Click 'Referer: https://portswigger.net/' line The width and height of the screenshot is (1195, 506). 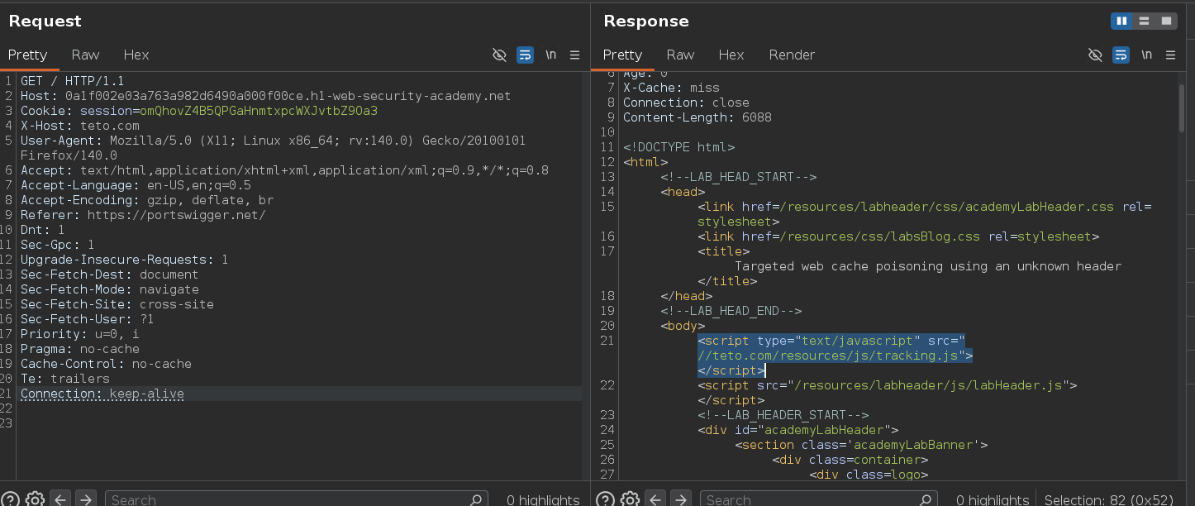(x=143, y=215)
